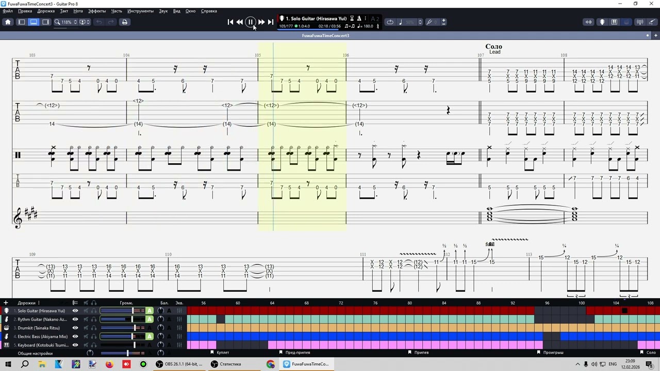Open the tuner icon
This screenshot has height=371, width=660.
click(640, 22)
